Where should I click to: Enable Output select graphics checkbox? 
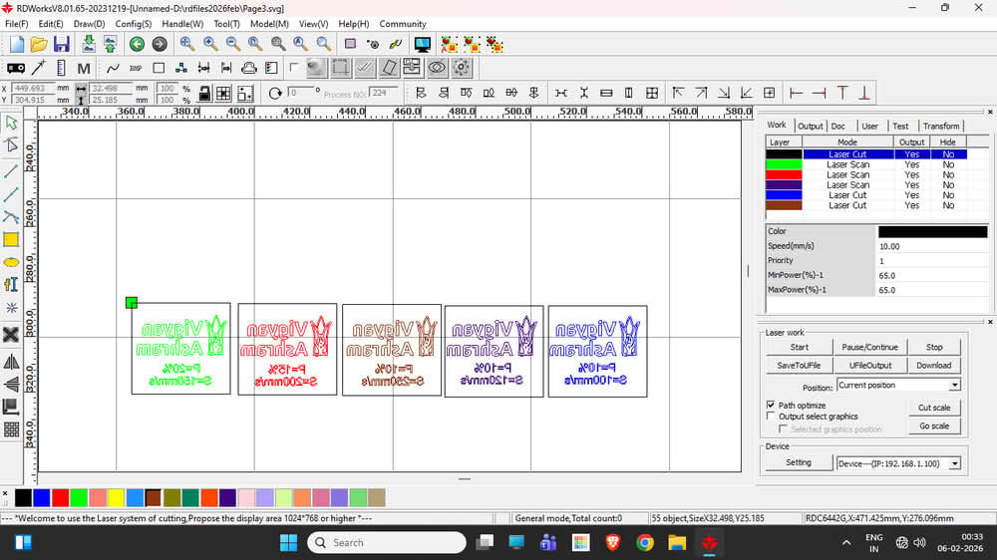[771, 417]
